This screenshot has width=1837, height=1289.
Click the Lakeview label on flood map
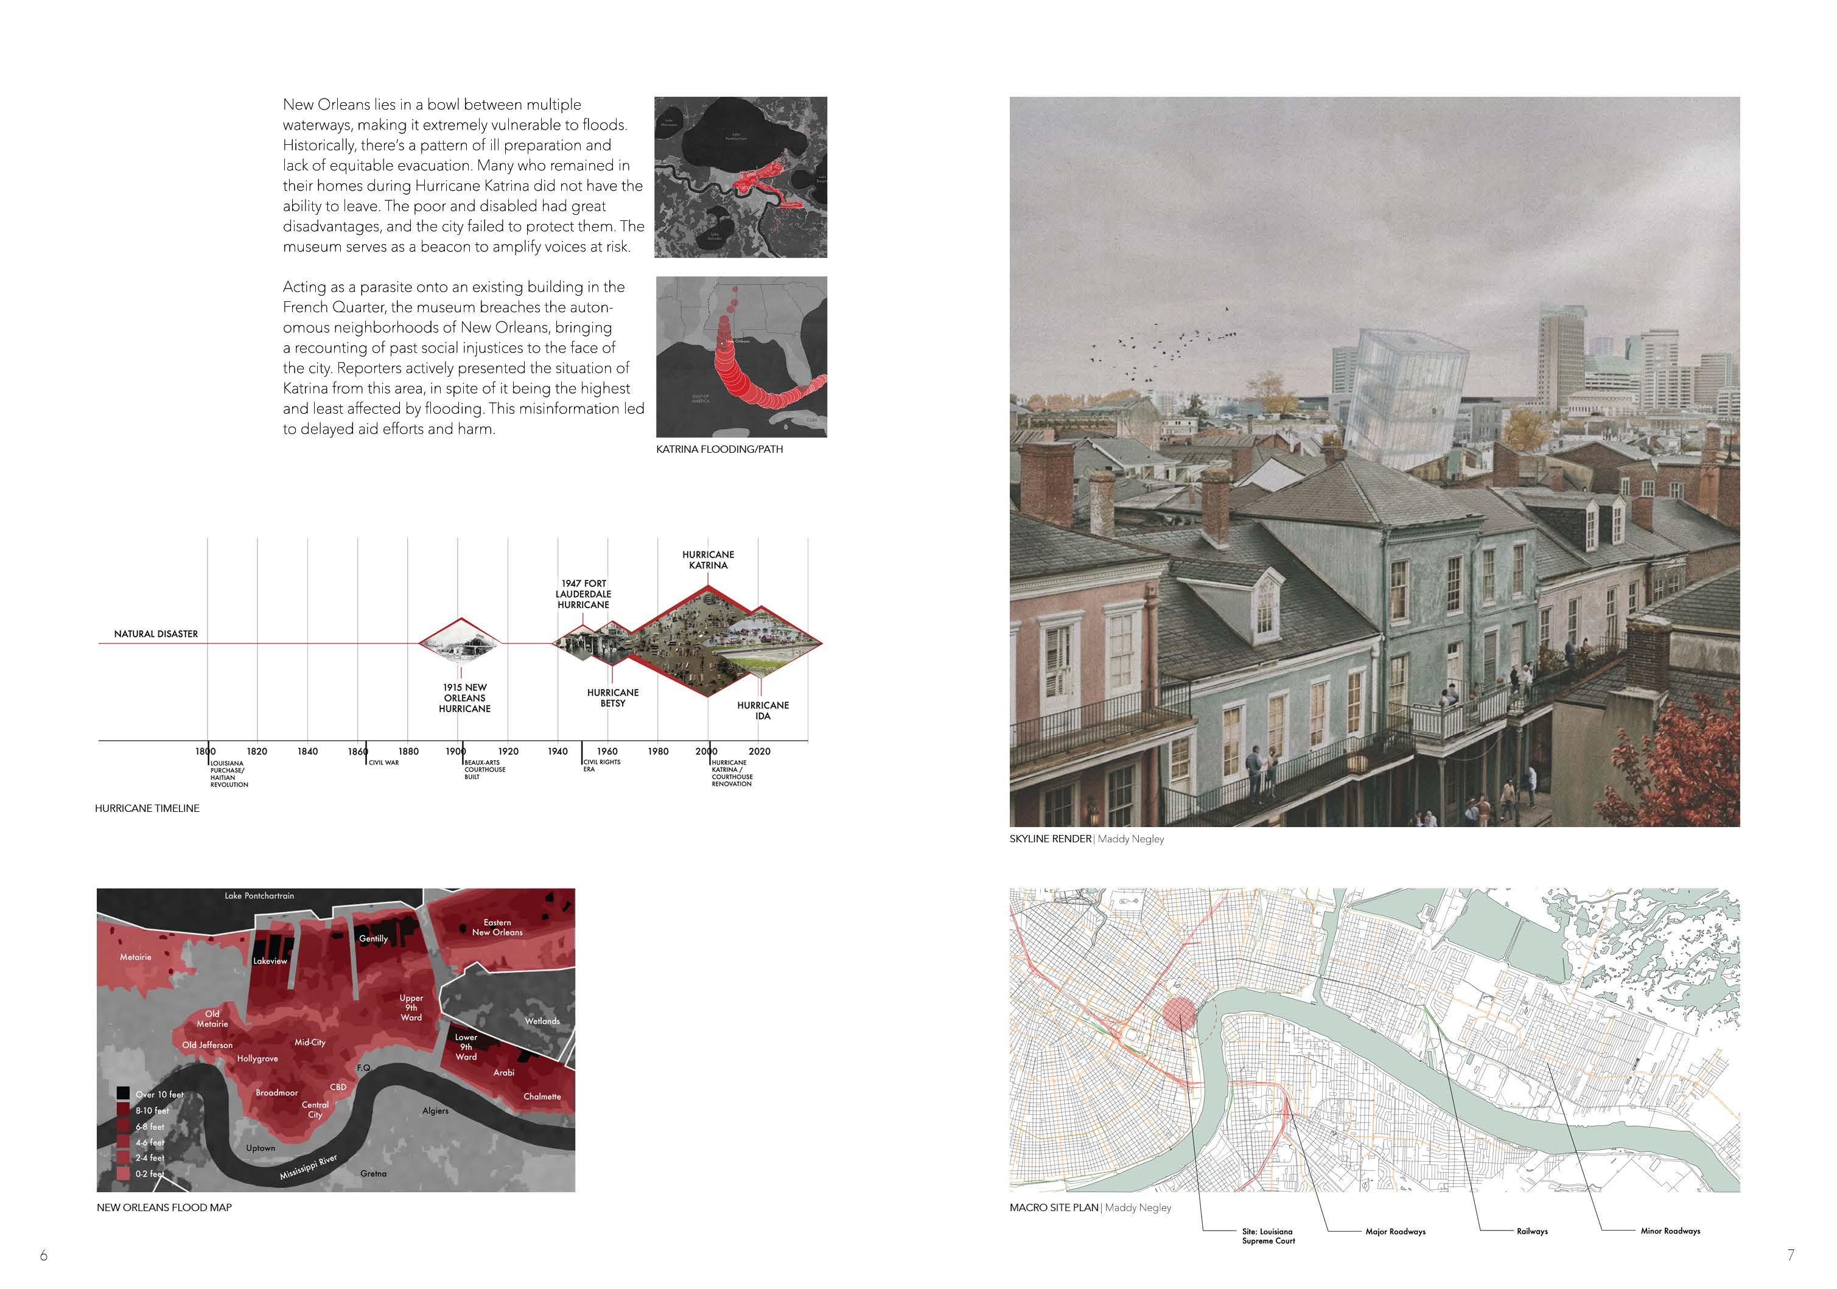pyautogui.click(x=270, y=961)
